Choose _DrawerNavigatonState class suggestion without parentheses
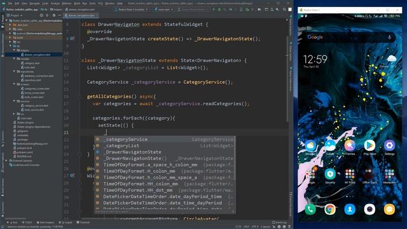The height and width of the screenshot is (229, 407). click(165, 152)
